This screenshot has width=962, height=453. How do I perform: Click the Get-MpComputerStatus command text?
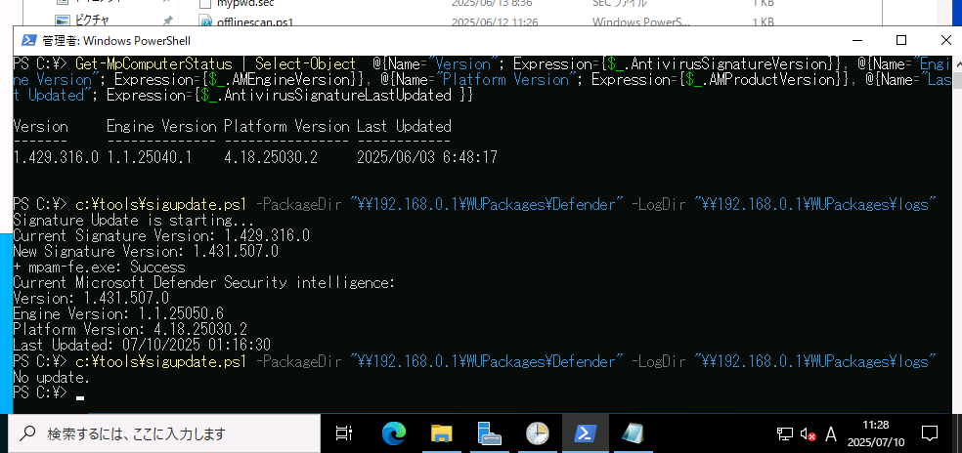[154, 63]
